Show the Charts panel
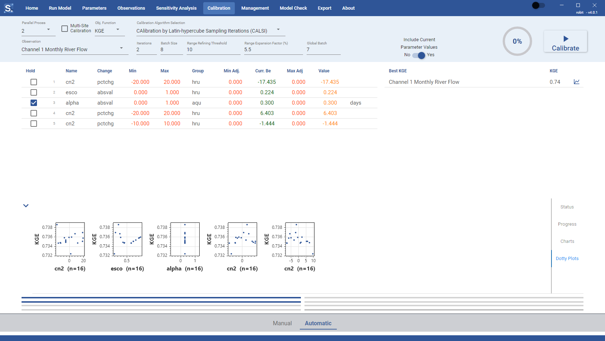This screenshot has width=605, height=341. 567,241
